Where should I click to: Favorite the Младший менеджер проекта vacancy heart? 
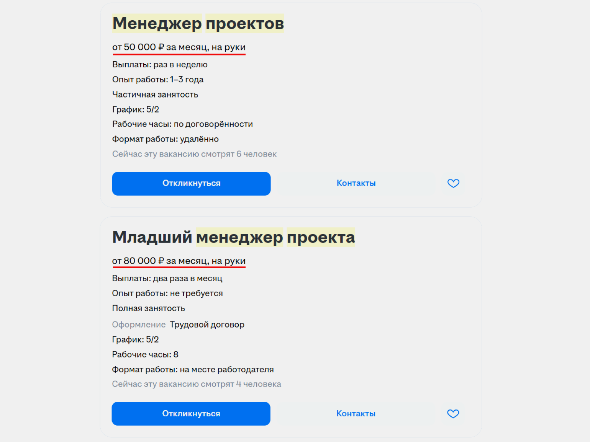(453, 414)
